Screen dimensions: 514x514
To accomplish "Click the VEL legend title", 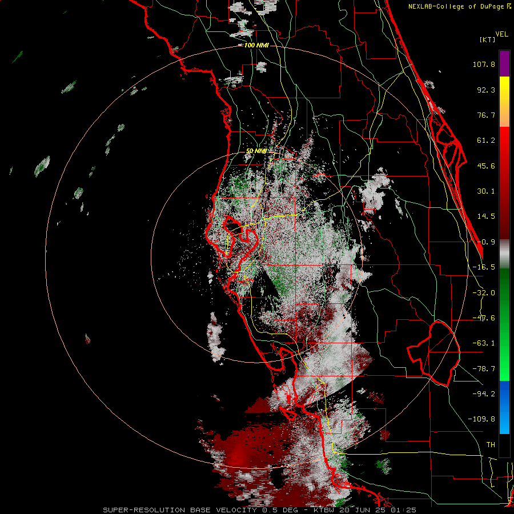I will (x=501, y=34).
